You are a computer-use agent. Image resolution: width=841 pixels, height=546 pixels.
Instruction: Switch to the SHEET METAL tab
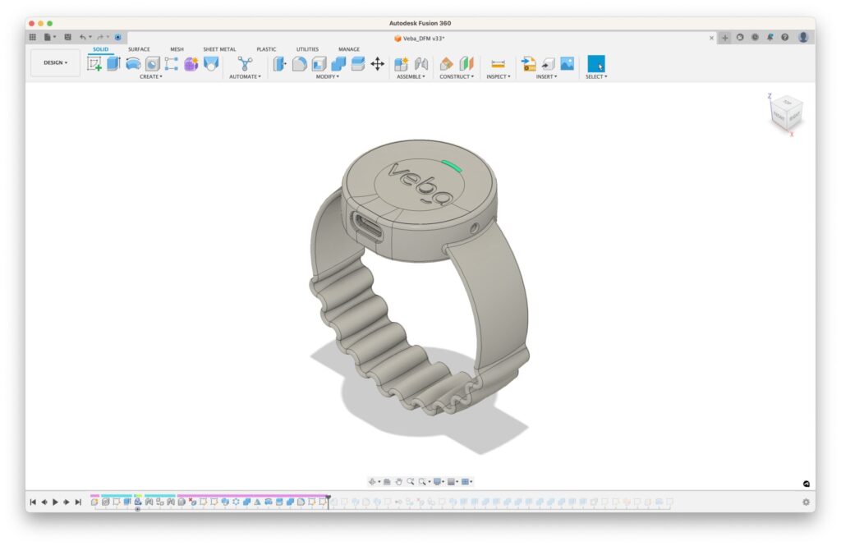click(219, 48)
